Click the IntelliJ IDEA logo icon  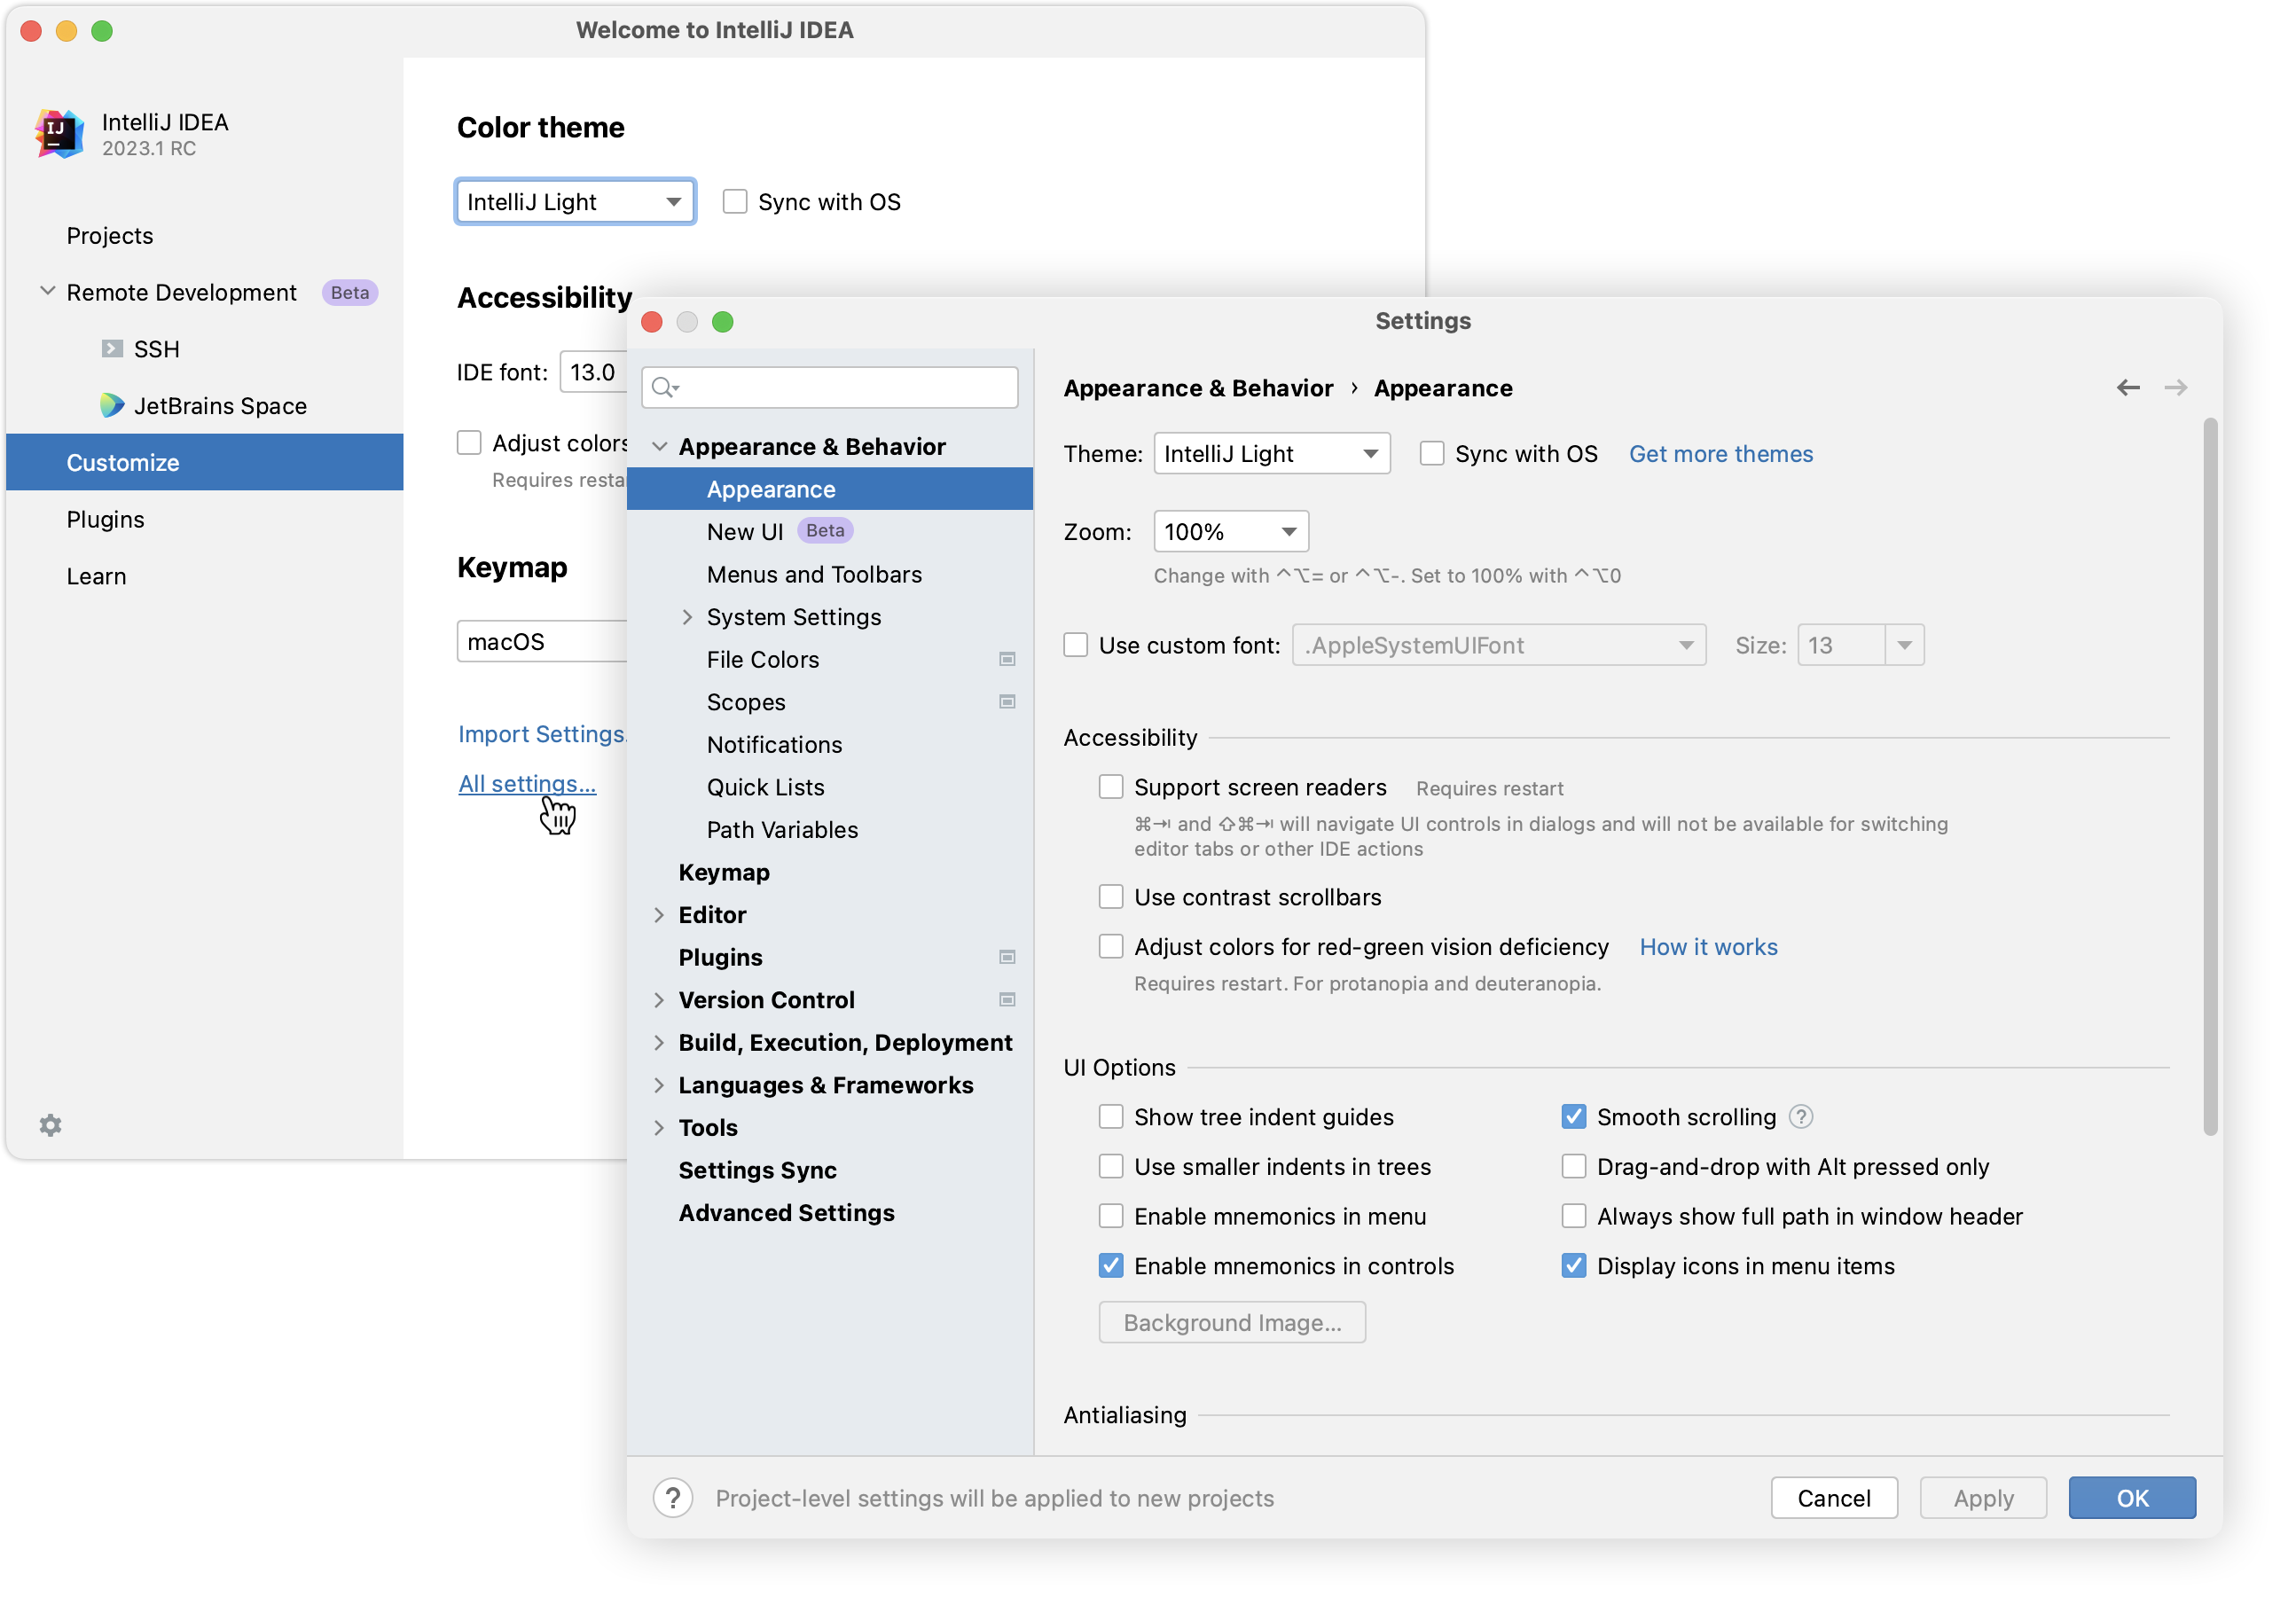pyautogui.click(x=59, y=134)
